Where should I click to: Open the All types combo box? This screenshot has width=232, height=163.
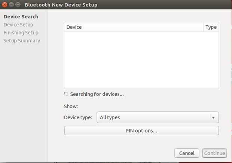tap(153, 117)
